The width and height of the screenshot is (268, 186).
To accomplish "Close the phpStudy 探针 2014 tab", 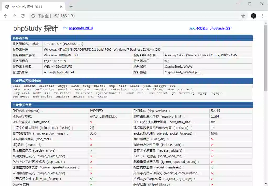I will [61, 7].
